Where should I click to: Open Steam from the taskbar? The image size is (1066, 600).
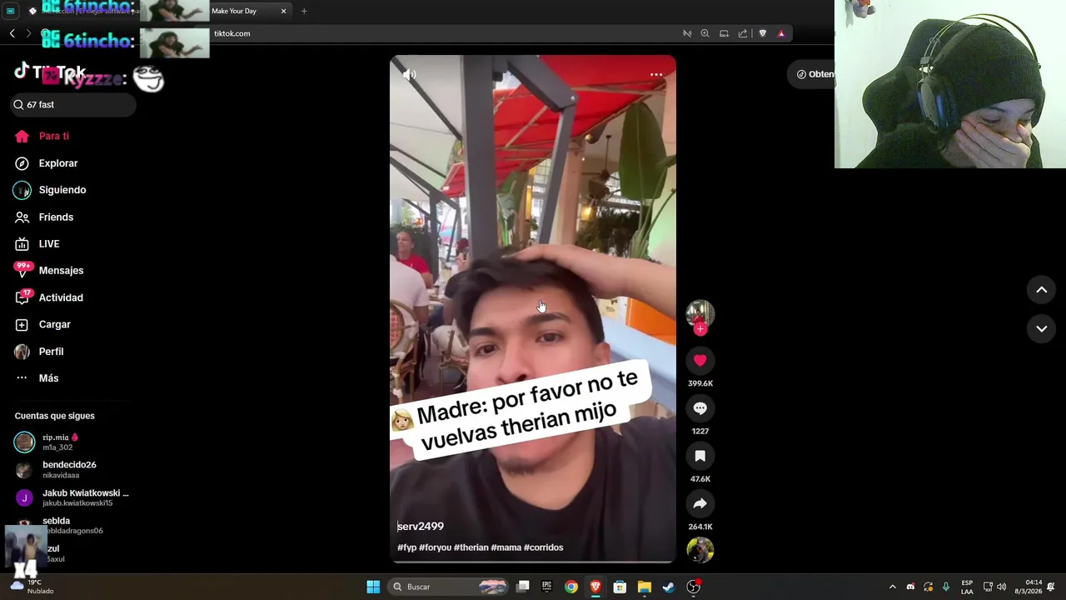pos(668,587)
